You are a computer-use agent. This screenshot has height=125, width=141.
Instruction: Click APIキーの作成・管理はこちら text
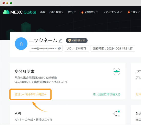34,120
